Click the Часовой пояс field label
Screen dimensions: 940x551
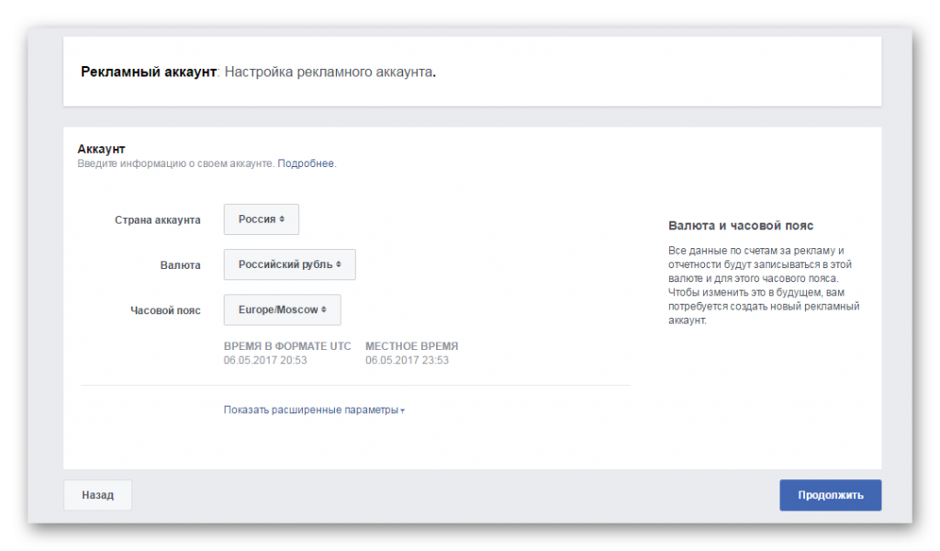165,310
